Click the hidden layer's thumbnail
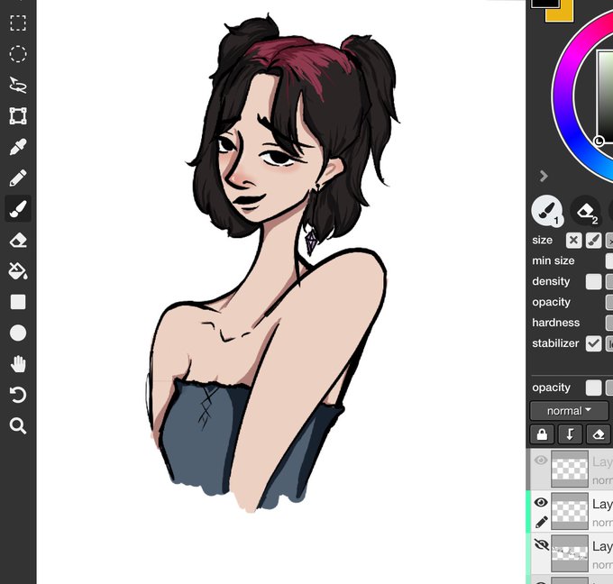This screenshot has height=584, width=613. (570, 553)
